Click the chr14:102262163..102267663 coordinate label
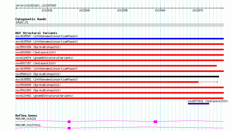The width and height of the screenshot is (231, 131). pyautogui.click(x=36, y=5)
